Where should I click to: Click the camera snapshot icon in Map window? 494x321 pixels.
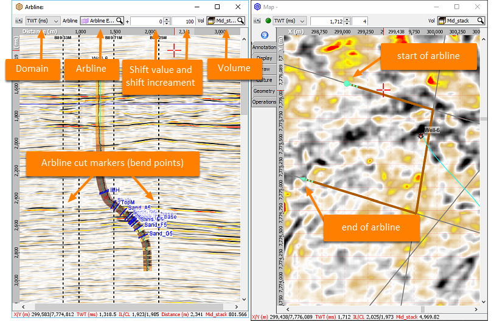point(257,21)
